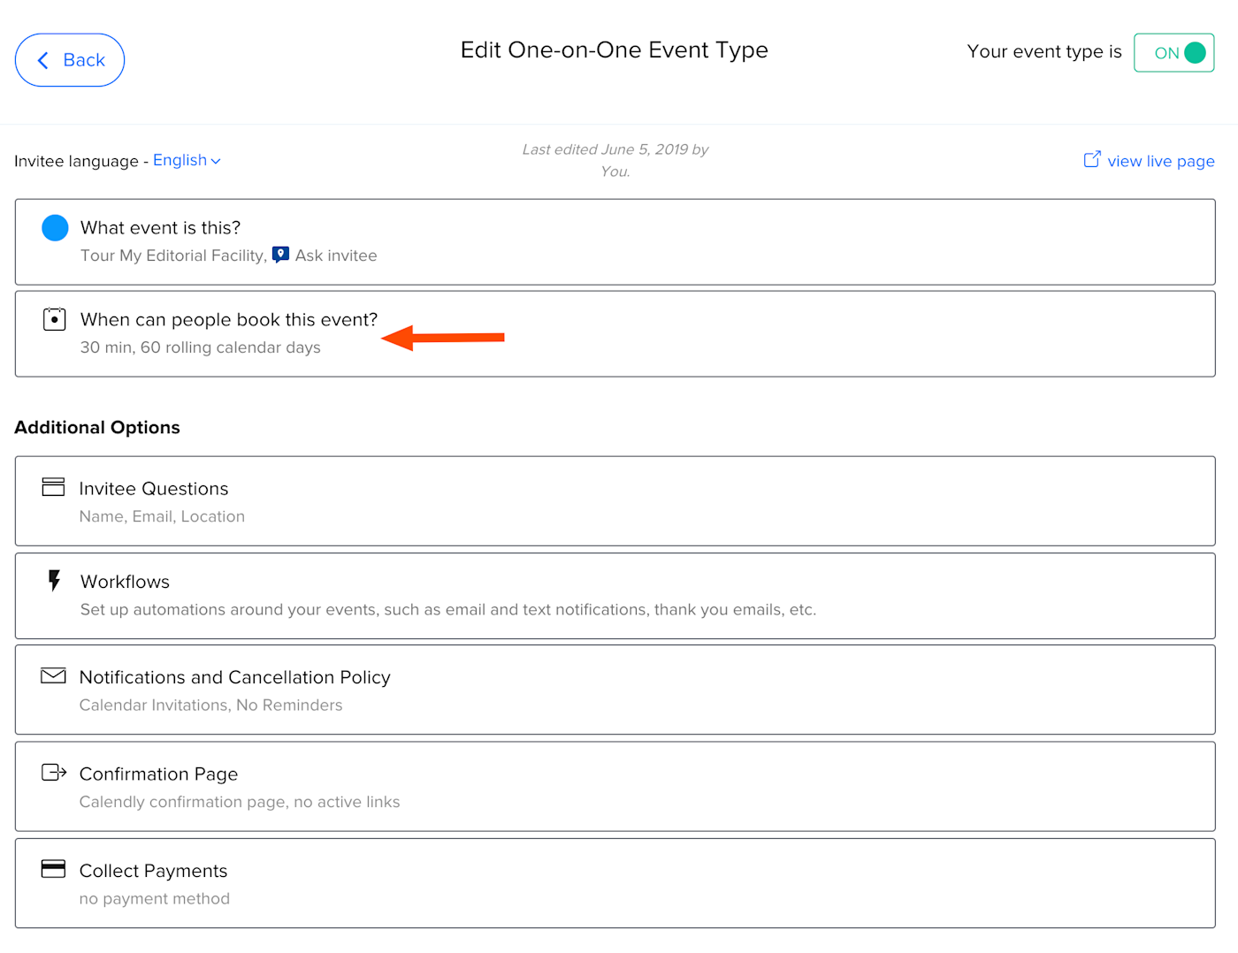1238x953 pixels.
Task: Click the blue circle event color icon
Action: coord(55,228)
